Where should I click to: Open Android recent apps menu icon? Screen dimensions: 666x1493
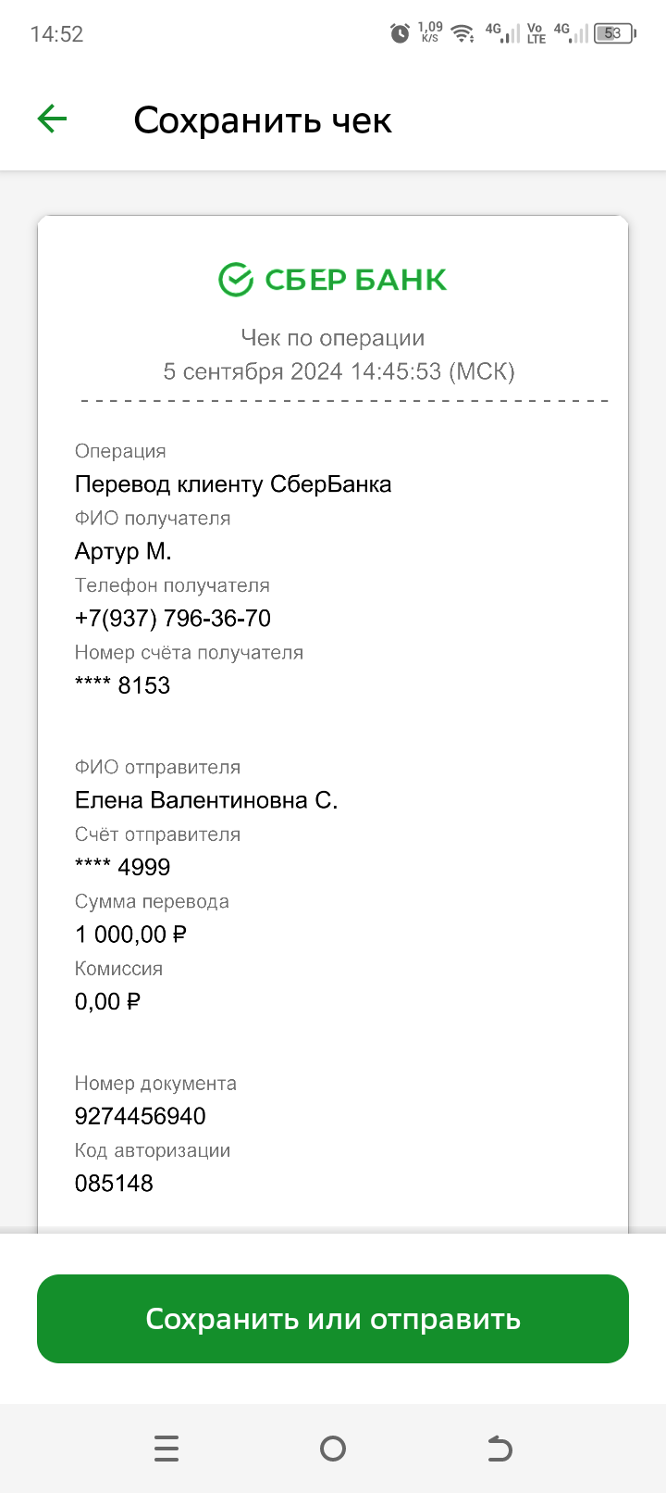pos(166,1448)
